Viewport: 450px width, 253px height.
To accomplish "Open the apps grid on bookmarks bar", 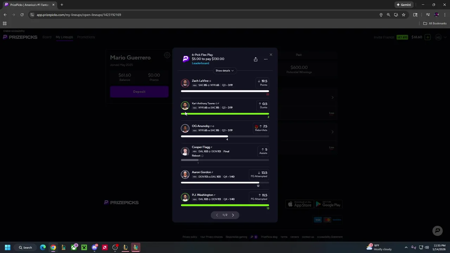I will click(5, 24).
